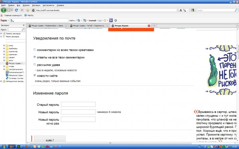
Task: Close the active 'Ресурс Удава' tab
Action: coord(149,26)
